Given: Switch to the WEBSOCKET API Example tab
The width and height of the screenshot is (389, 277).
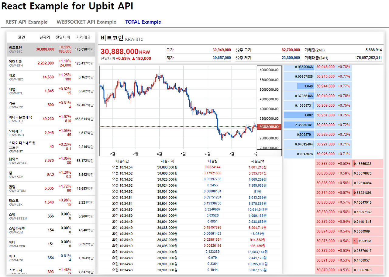Looking at the screenshot, I should pos(86,22).
